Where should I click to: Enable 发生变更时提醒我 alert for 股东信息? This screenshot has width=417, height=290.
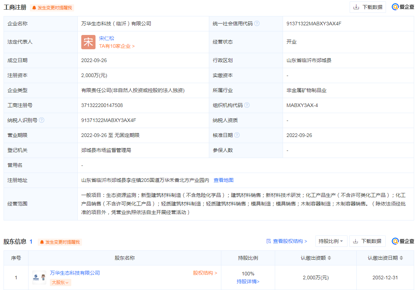(60, 242)
